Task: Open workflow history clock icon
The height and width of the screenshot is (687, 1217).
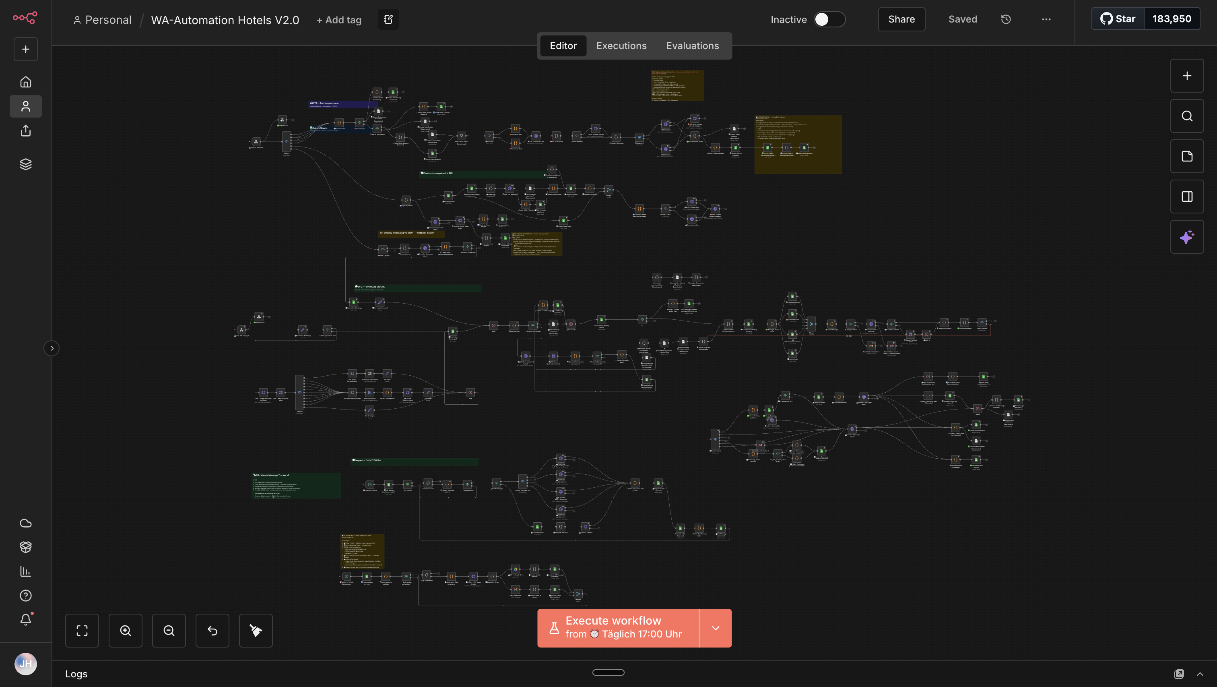Action: 1006,19
